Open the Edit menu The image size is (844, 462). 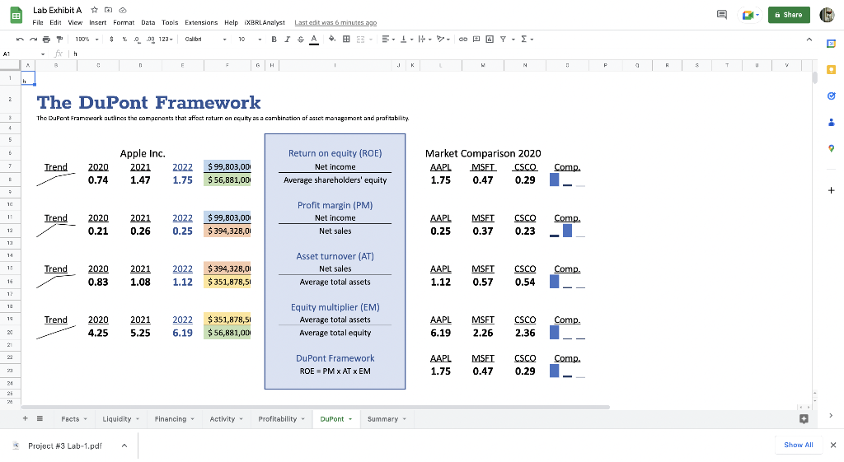[55, 22]
